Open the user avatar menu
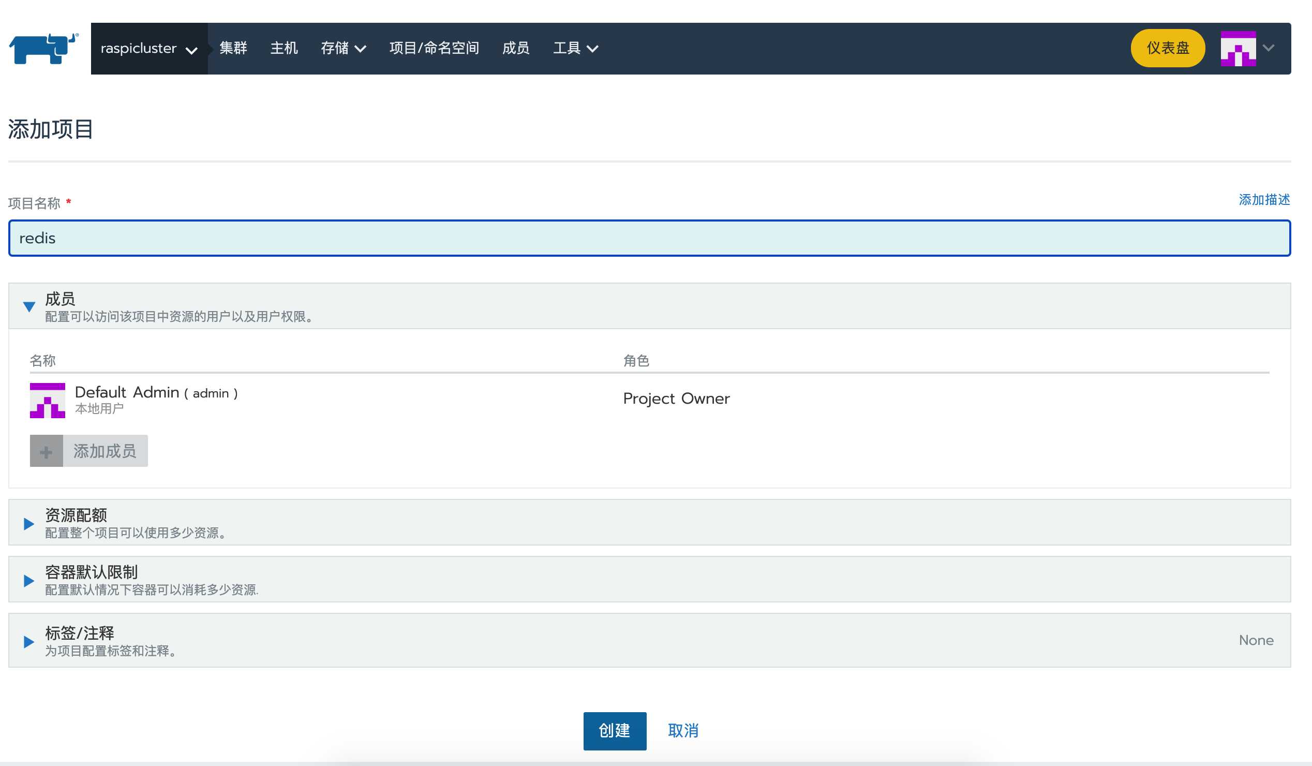Viewport: 1312px width, 766px height. [1238, 49]
